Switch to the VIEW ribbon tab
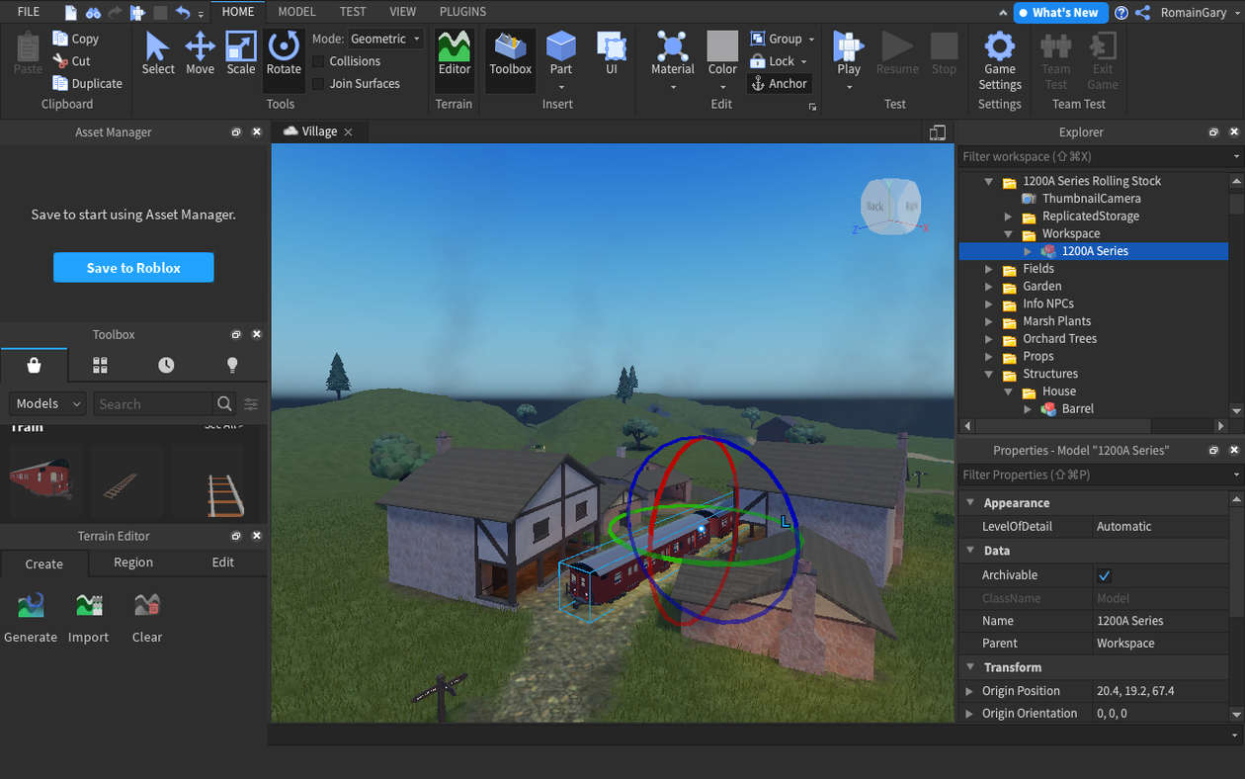 pyautogui.click(x=402, y=12)
